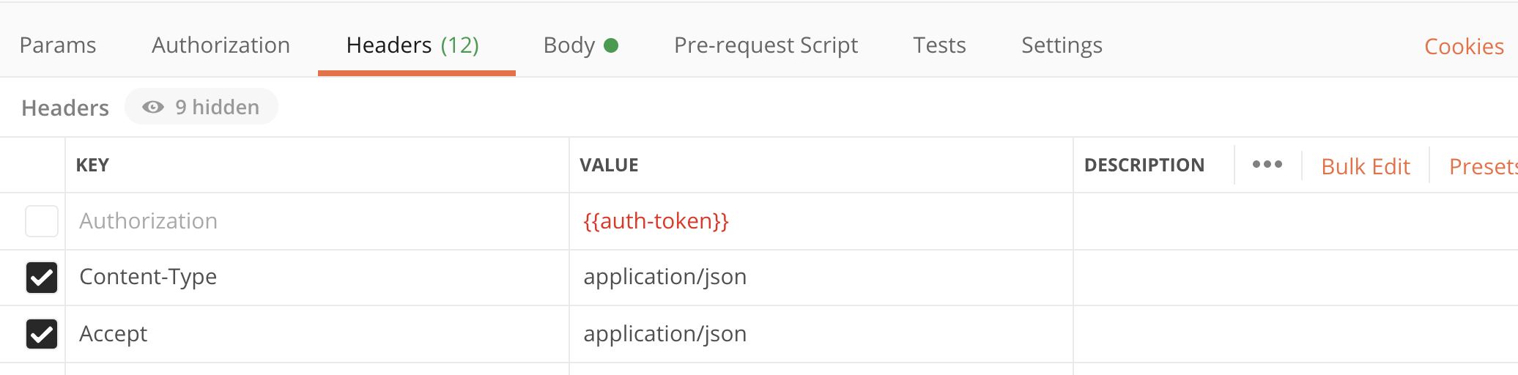Uncheck the Content-Type header checkbox
The height and width of the screenshot is (375, 1518).
click(42, 278)
